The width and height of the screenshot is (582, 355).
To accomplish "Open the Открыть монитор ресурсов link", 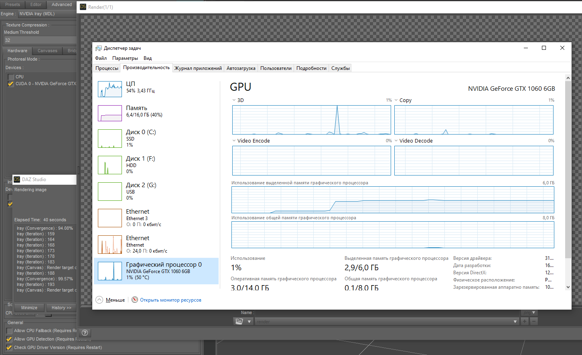I will [170, 300].
